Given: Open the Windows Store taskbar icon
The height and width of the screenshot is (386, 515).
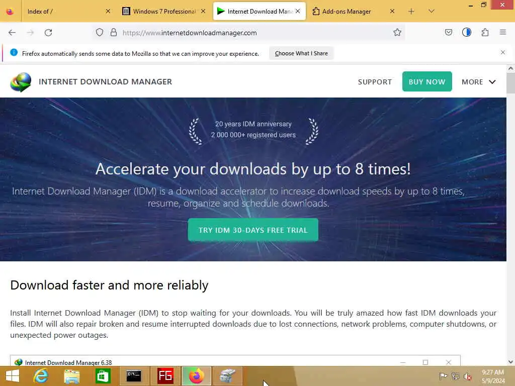Looking at the screenshot, I should (103, 376).
